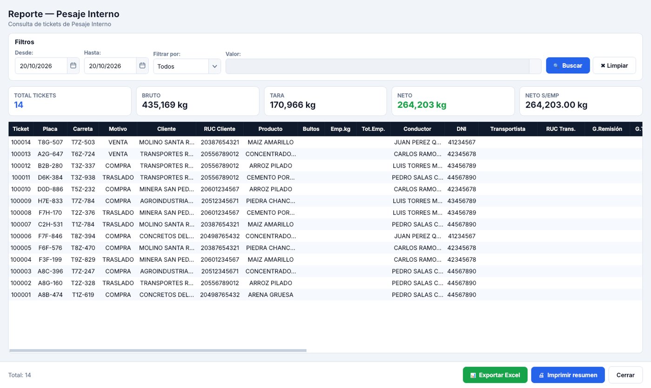This screenshot has height=388, width=651.
Task: Focus the Valor filter text field
Action: [378, 66]
